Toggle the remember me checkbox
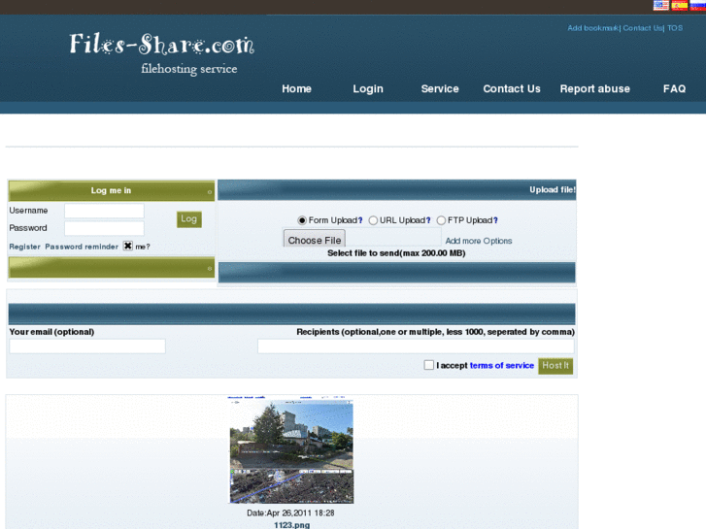706x529 pixels. (x=128, y=246)
